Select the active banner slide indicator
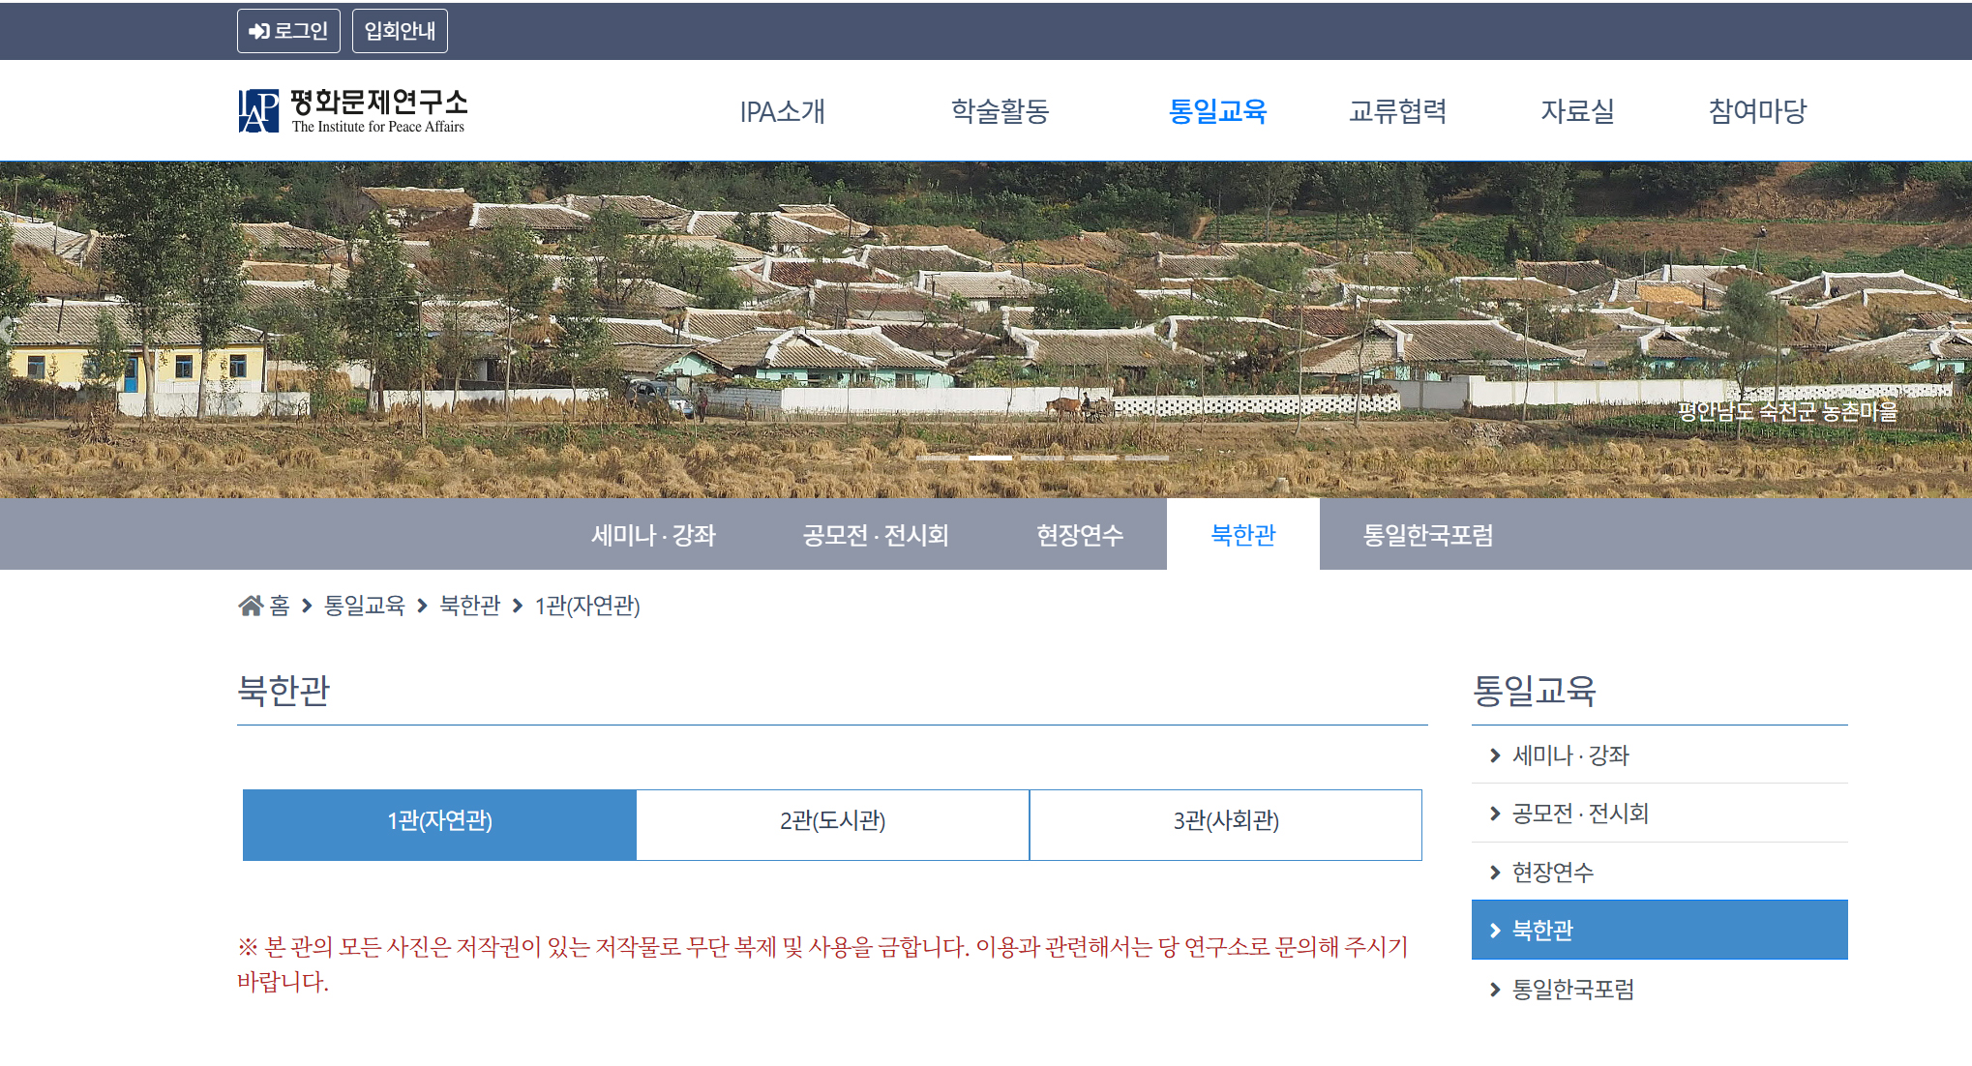This screenshot has width=1972, height=1066. pos(990,458)
